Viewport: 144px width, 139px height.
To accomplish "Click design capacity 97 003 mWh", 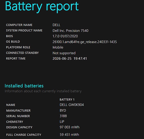I will point(69,127).
